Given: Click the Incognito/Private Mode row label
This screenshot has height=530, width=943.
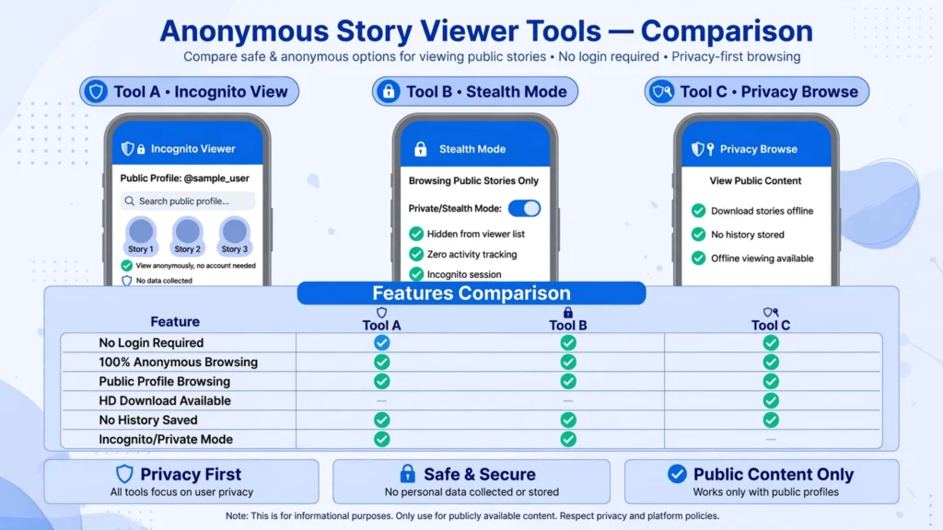Looking at the screenshot, I should (x=166, y=439).
